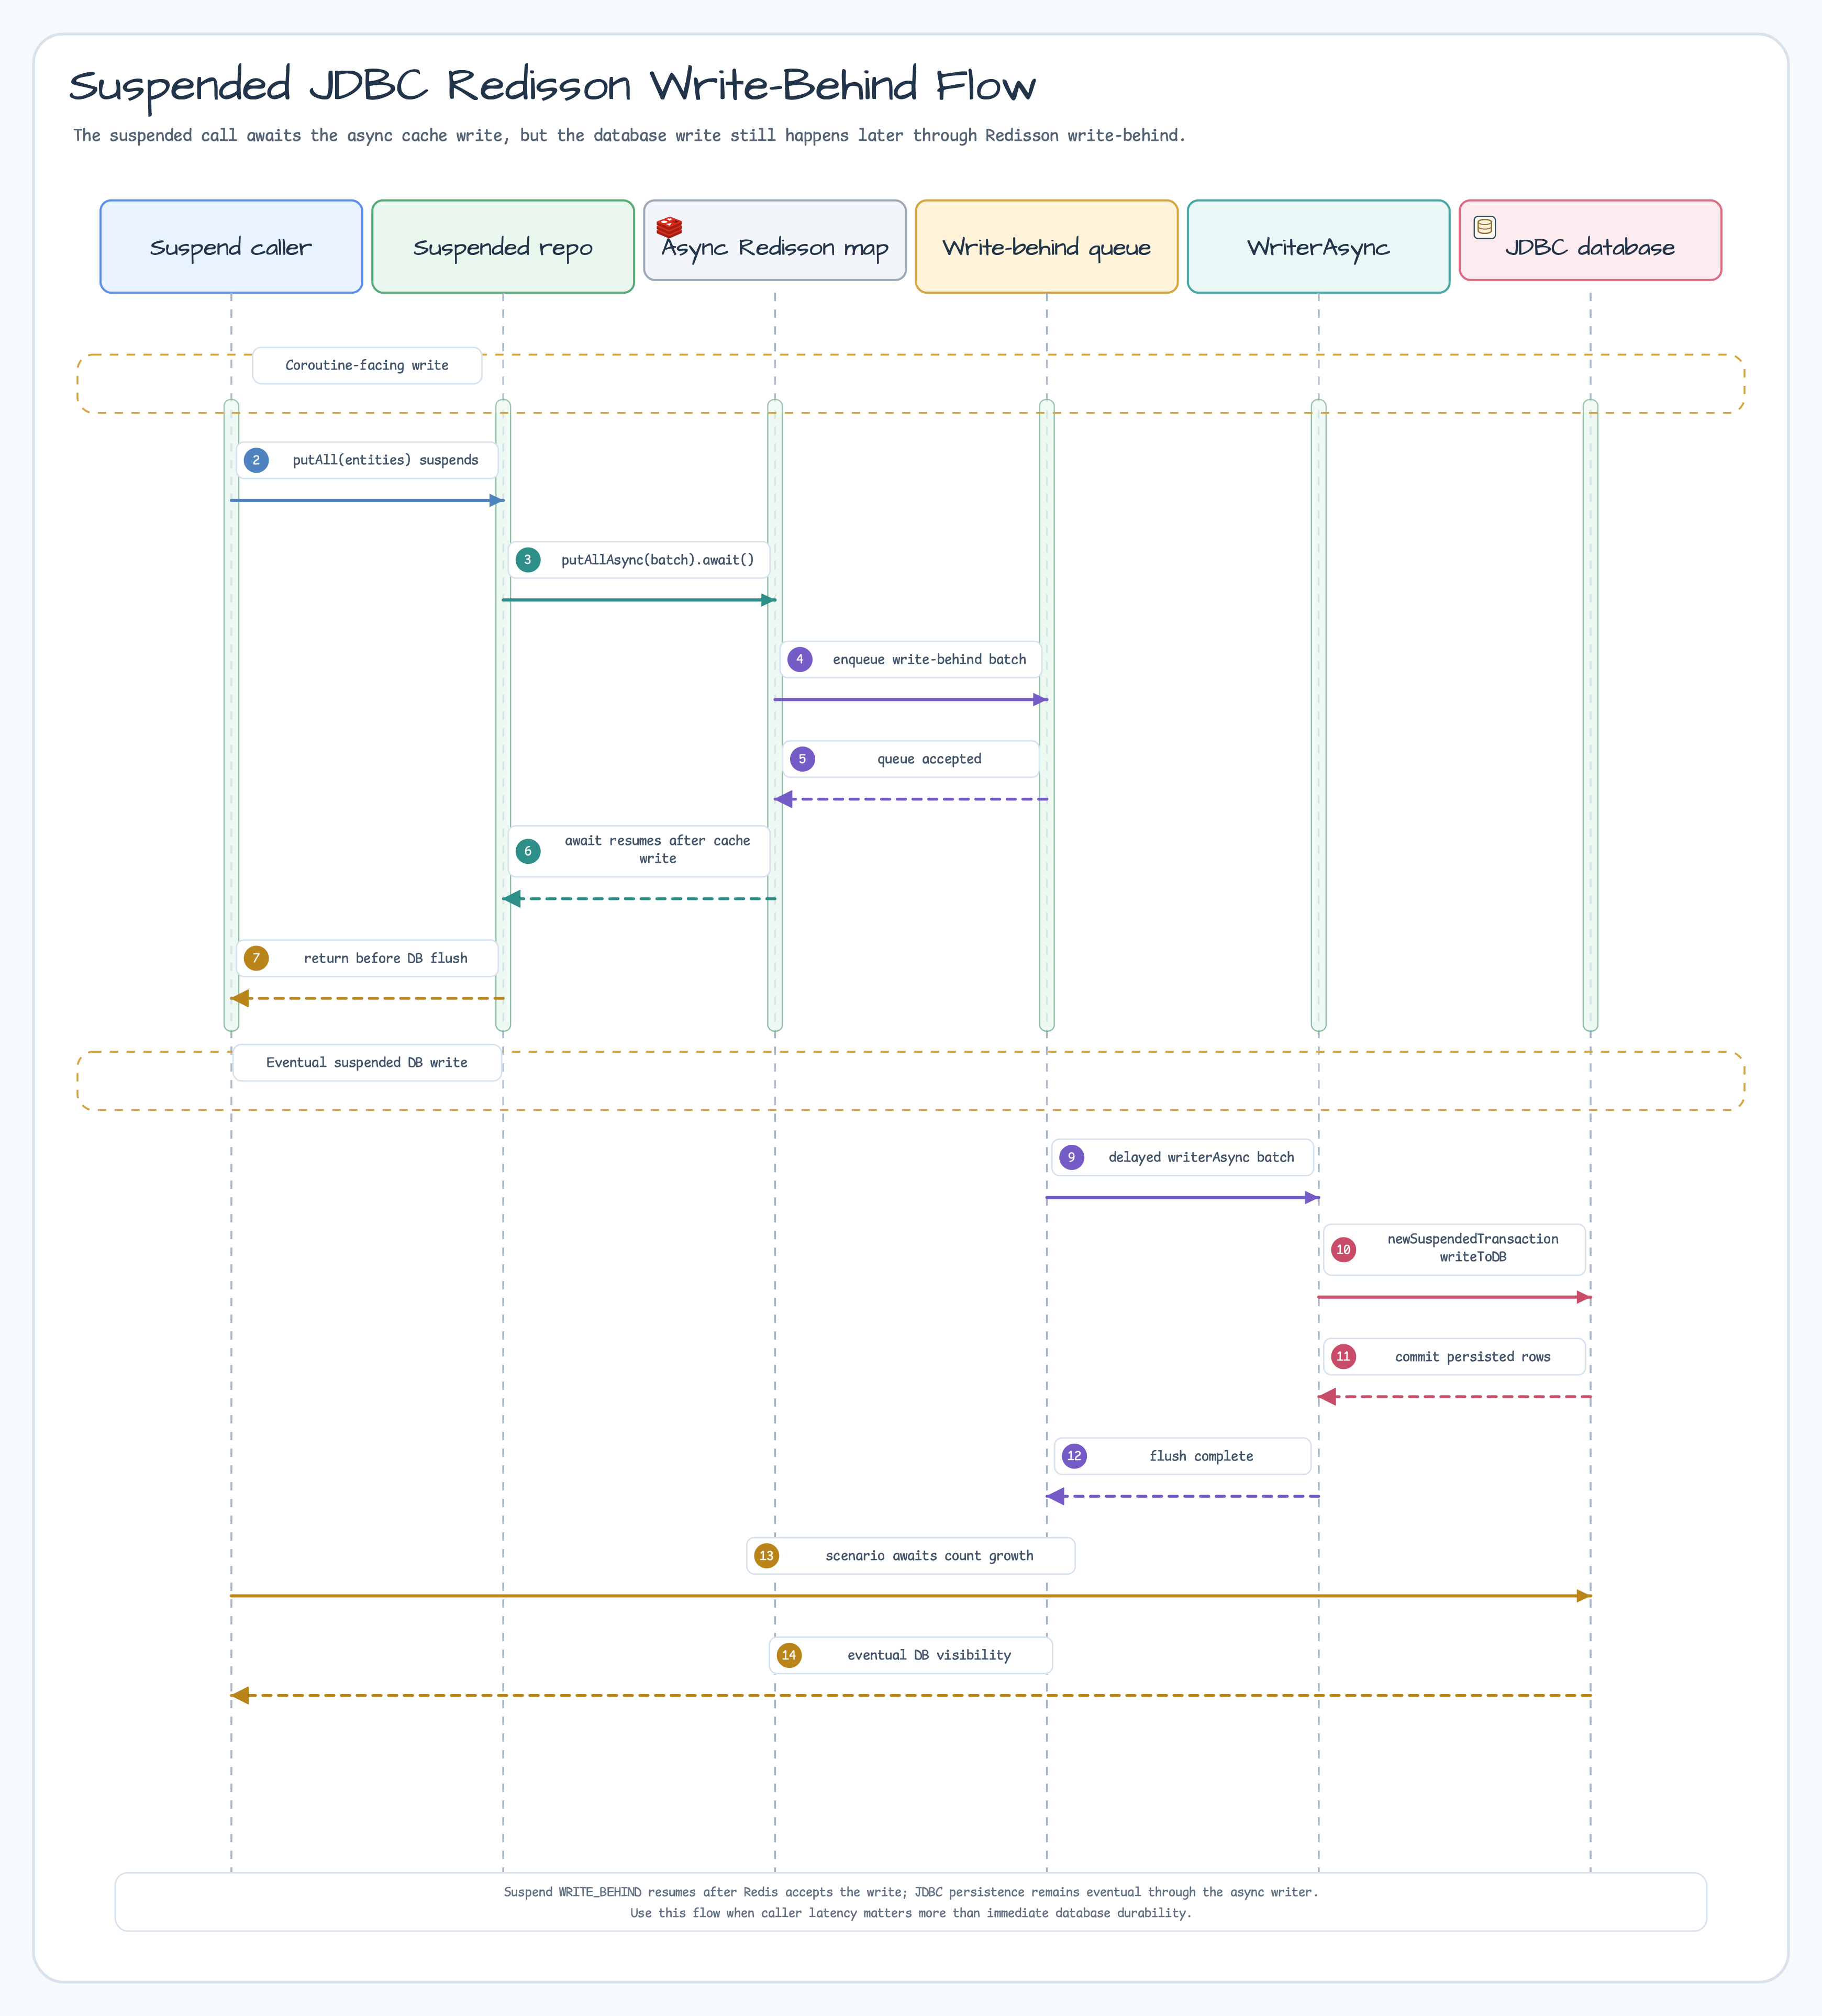The width and height of the screenshot is (1822, 2016).
Task: Click step badge 14 on eventual DB visibility
Action: (x=789, y=1655)
